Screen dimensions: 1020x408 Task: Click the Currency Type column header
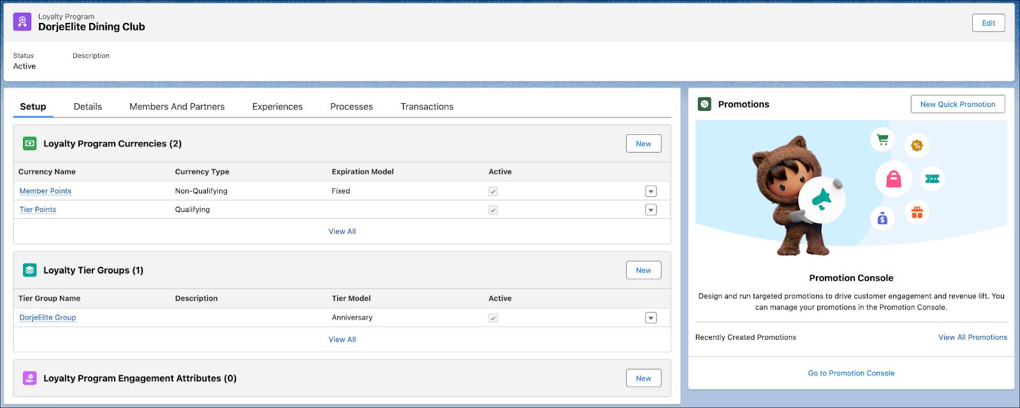202,172
